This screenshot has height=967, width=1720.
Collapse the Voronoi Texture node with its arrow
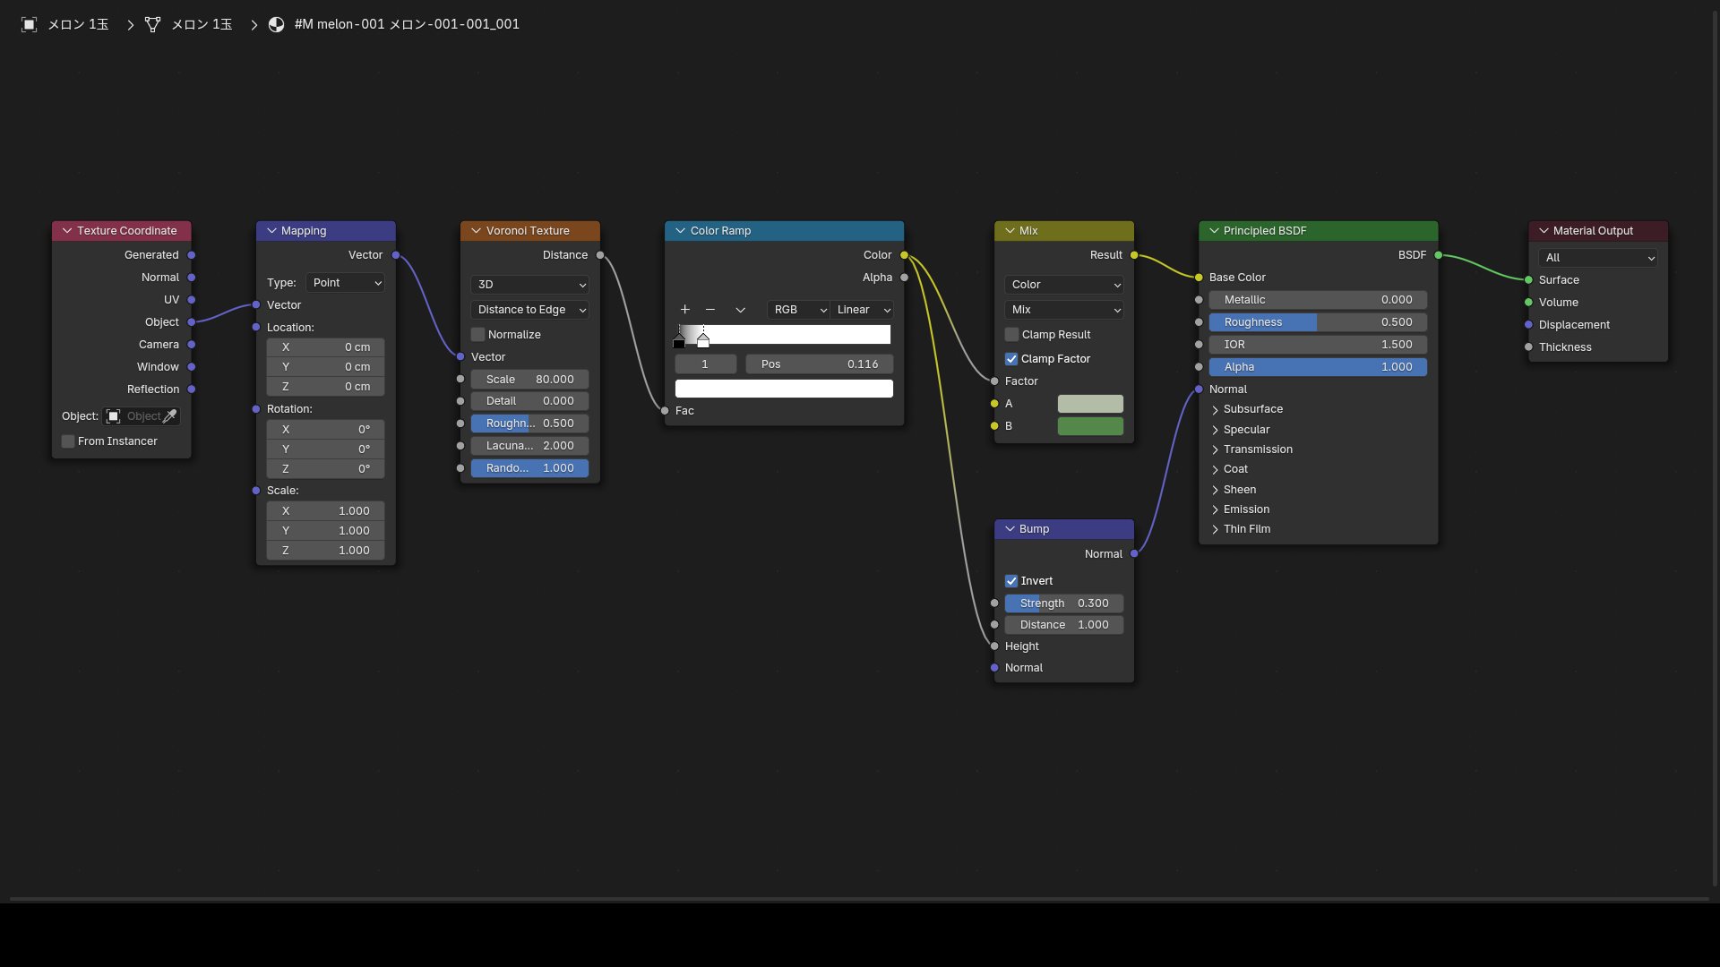[x=476, y=231]
